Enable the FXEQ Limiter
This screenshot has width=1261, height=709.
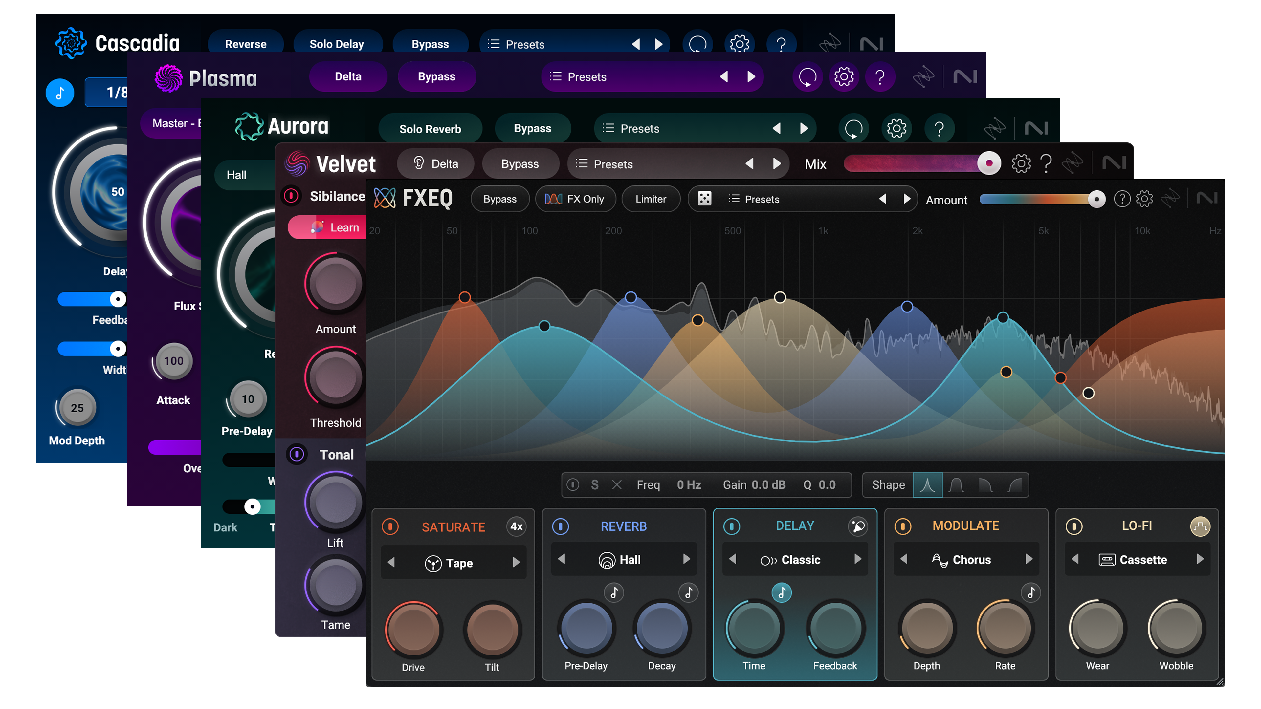tap(651, 199)
